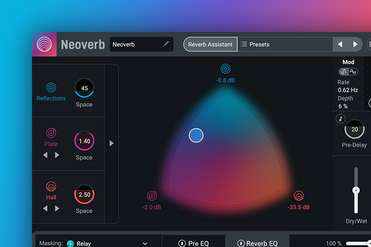Load the previous preset arrow
The height and width of the screenshot is (247, 371).
[340, 44]
